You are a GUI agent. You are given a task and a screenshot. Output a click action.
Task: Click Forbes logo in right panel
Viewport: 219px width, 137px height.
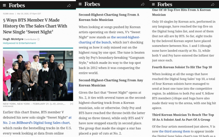[x=165, y=4]
